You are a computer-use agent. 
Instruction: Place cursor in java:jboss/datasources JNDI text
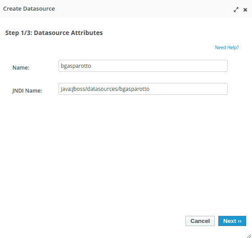point(105,89)
